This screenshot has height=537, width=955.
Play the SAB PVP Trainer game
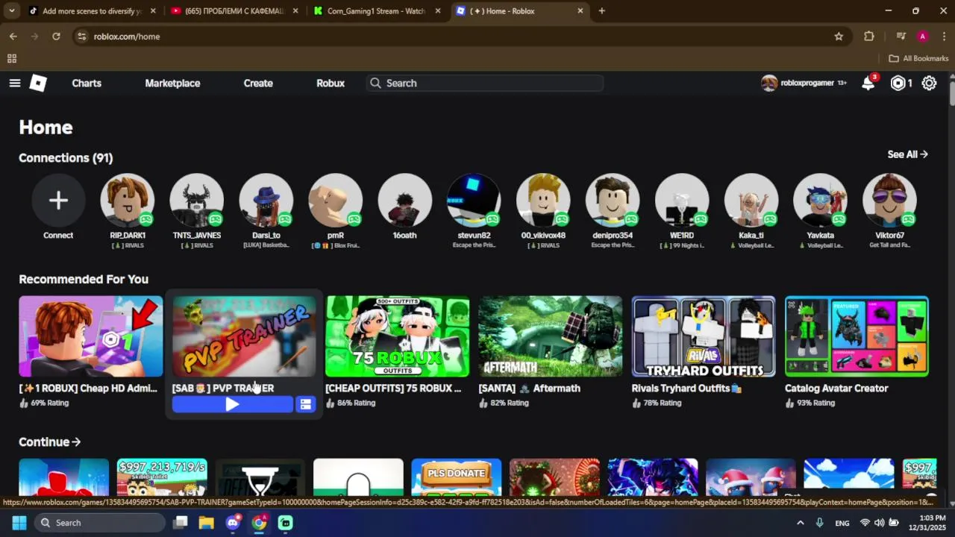tap(232, 404)
